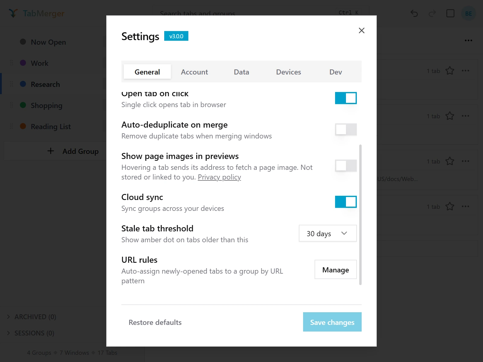Open the Stale tab threshold dropdown
Image resolution: width=483 pixels, height=362 pixels.
click(328, 233)
